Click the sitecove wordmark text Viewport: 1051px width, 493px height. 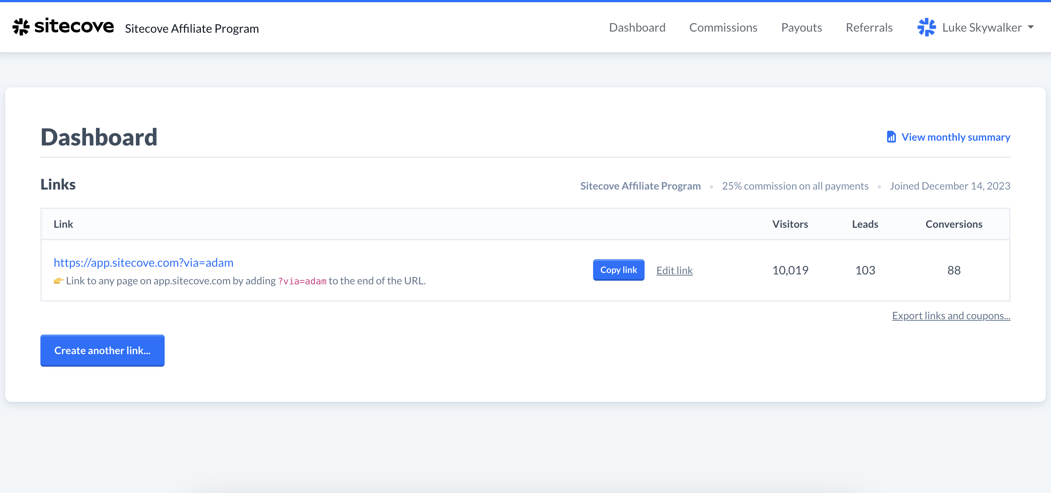74,26
